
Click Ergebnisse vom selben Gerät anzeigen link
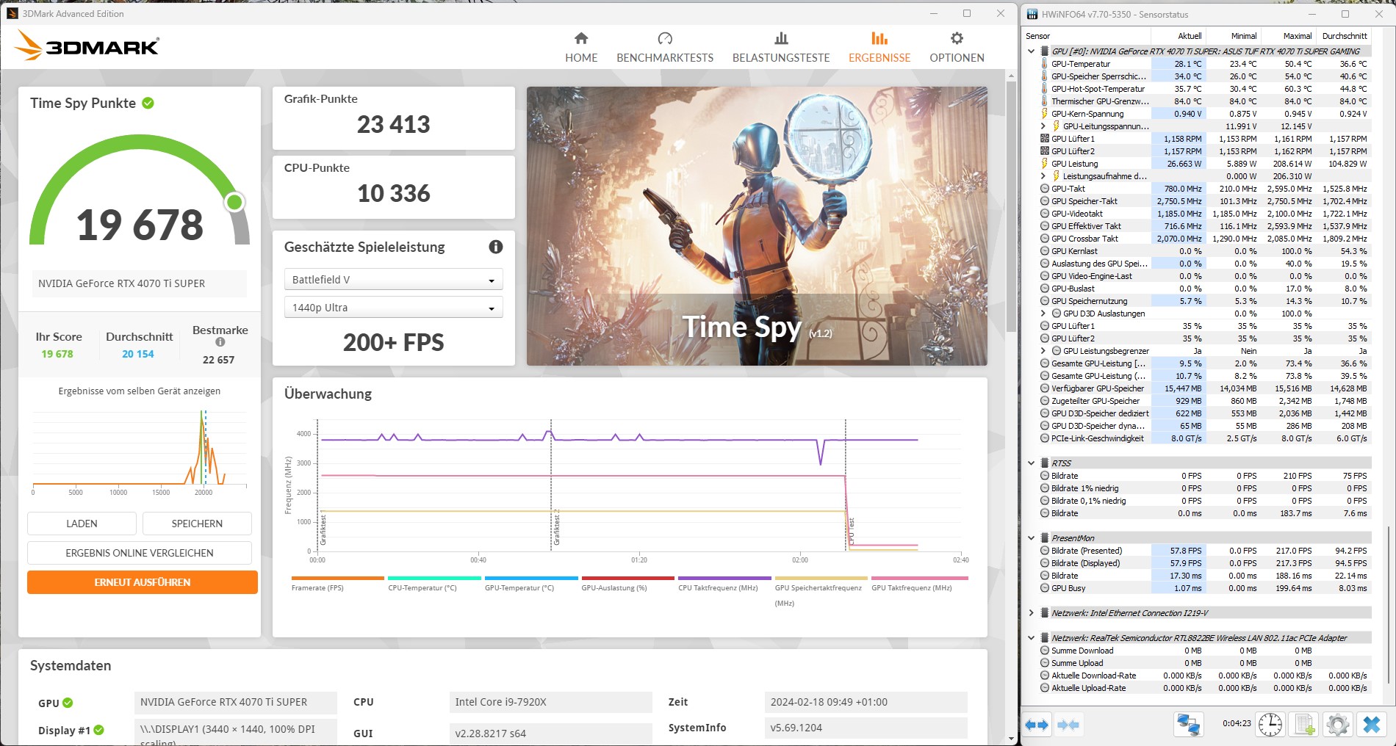pos(140,391)
